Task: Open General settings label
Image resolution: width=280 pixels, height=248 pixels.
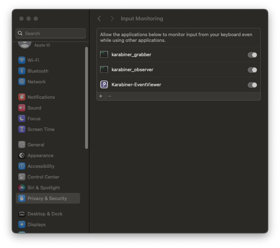Action: [x=36, y=145]
